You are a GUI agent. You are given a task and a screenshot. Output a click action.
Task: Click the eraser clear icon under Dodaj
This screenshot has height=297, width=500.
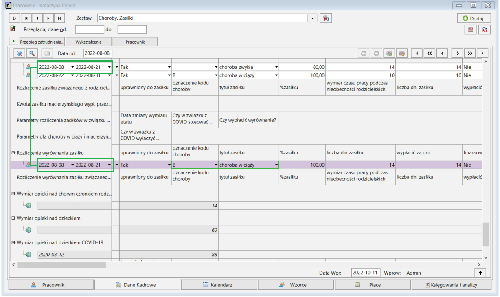471,30
